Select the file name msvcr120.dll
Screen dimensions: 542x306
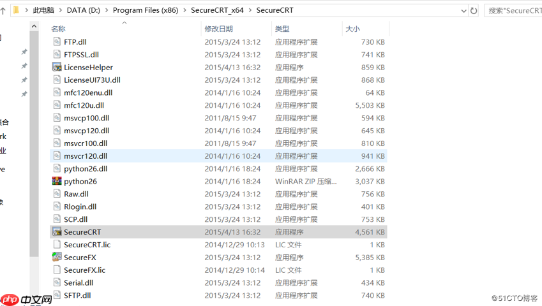pyautogui.click(x=86, y=156)
